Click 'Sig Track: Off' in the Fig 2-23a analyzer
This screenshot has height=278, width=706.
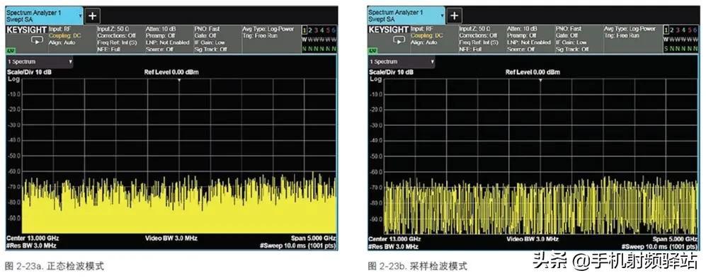coord(210,49)
